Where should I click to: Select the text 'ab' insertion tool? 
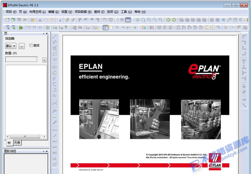(55, 111)
